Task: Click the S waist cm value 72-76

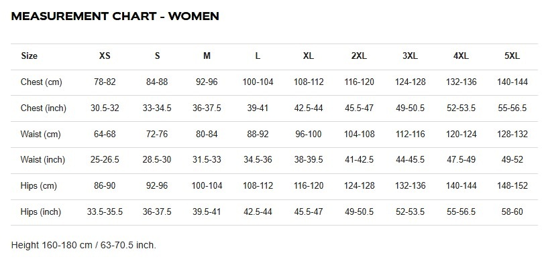Action: 157,134
